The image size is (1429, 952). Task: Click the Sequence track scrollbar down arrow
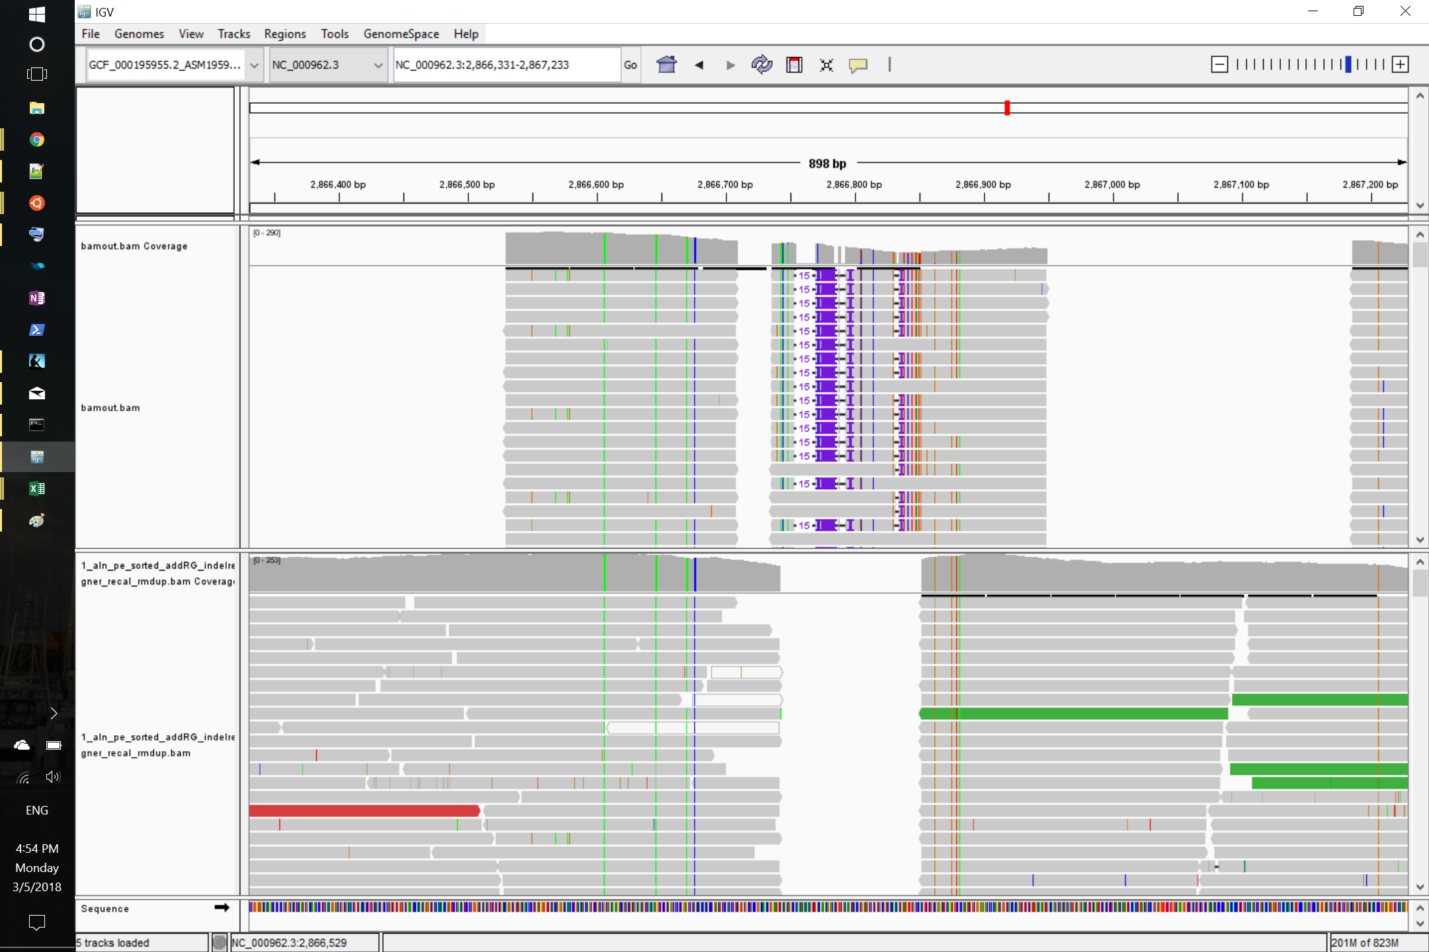(x=1420, y=924)
